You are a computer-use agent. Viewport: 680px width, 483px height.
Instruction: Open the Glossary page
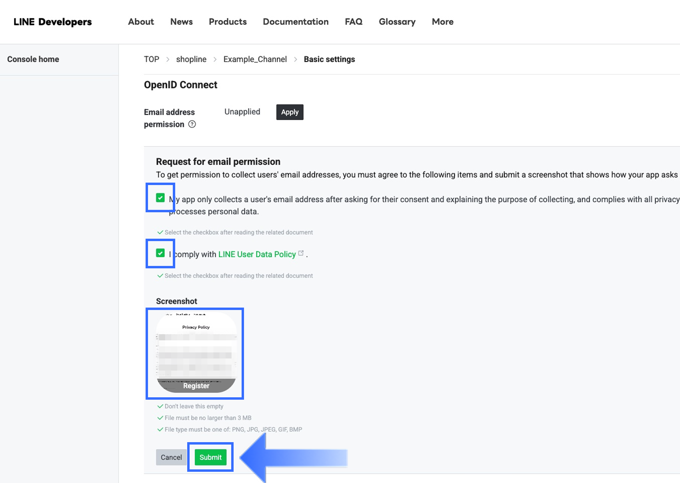397,22
